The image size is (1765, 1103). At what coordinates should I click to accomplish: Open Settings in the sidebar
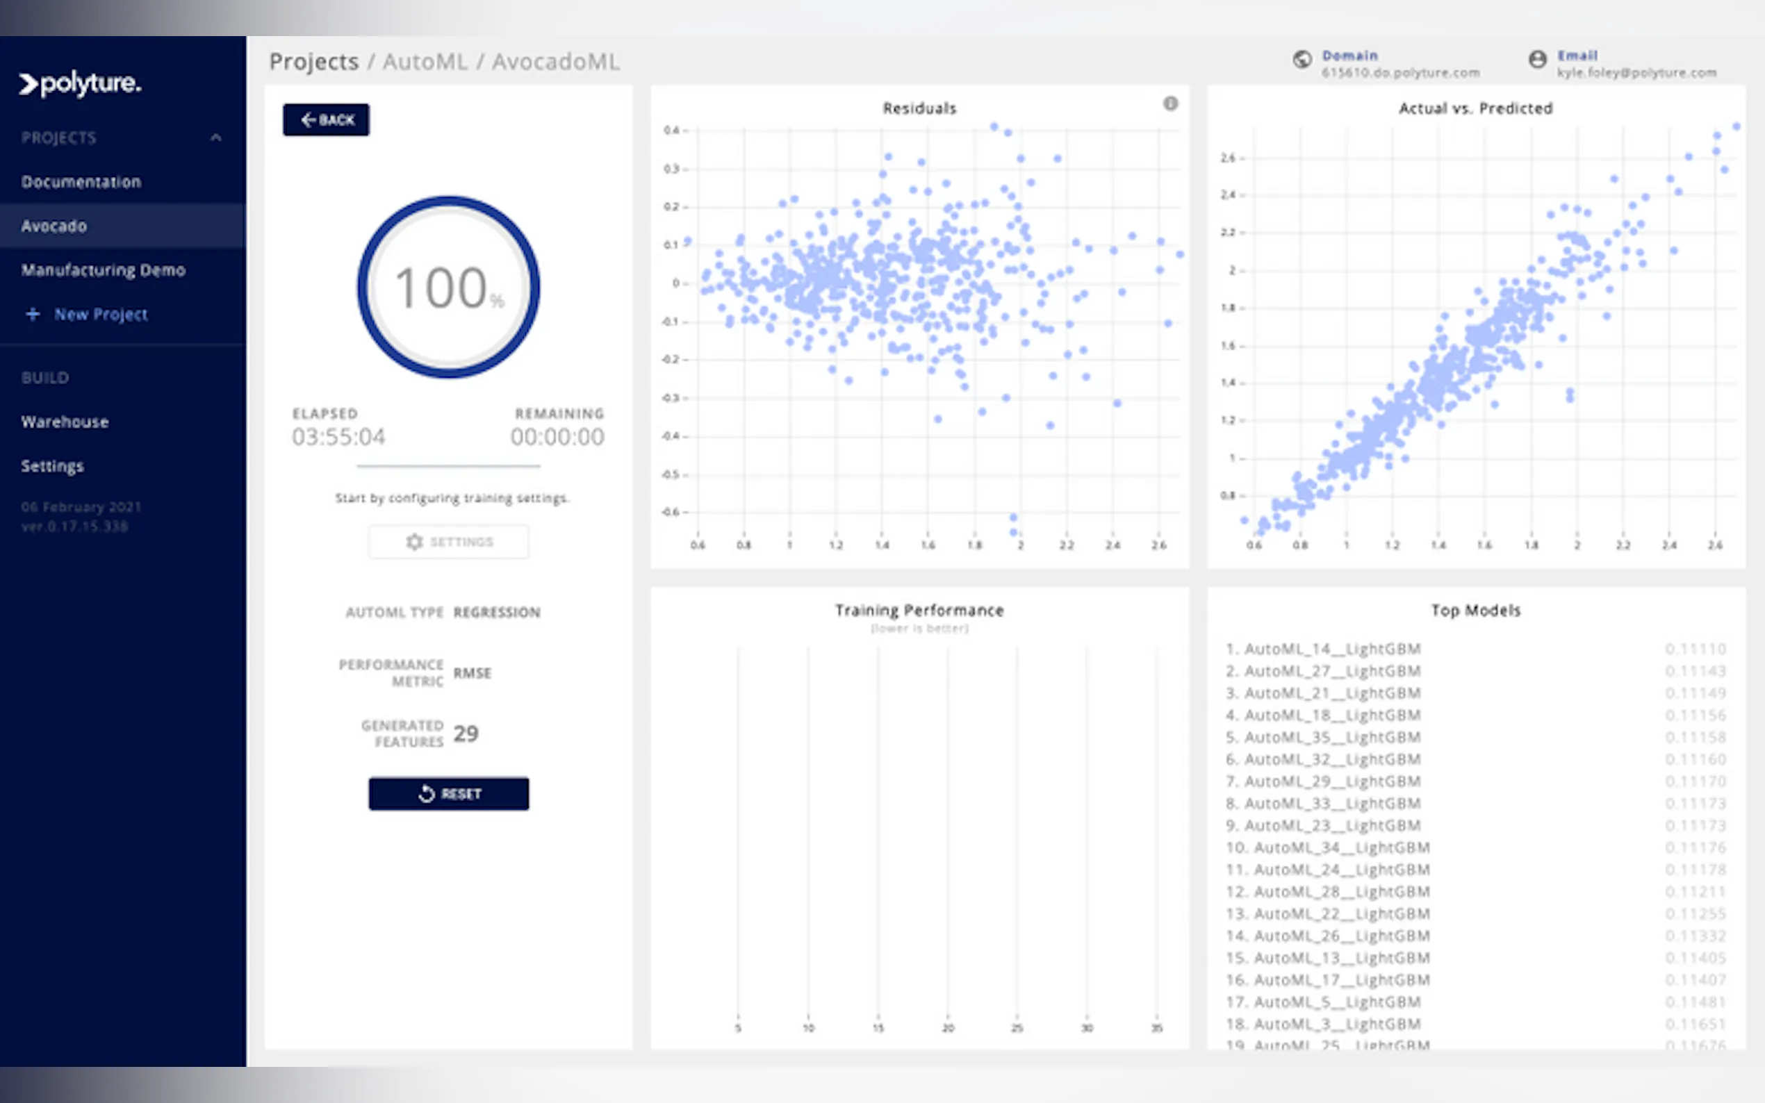[53, 466]
